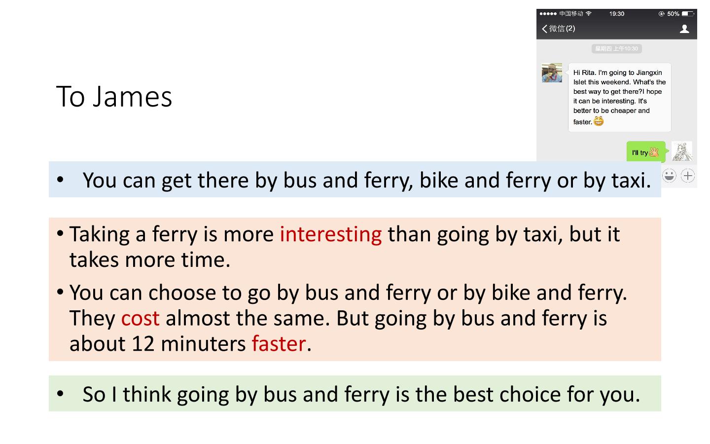Tap the plus attachment icon
This screenshot has width=710, height=444.
pos(688,176)
